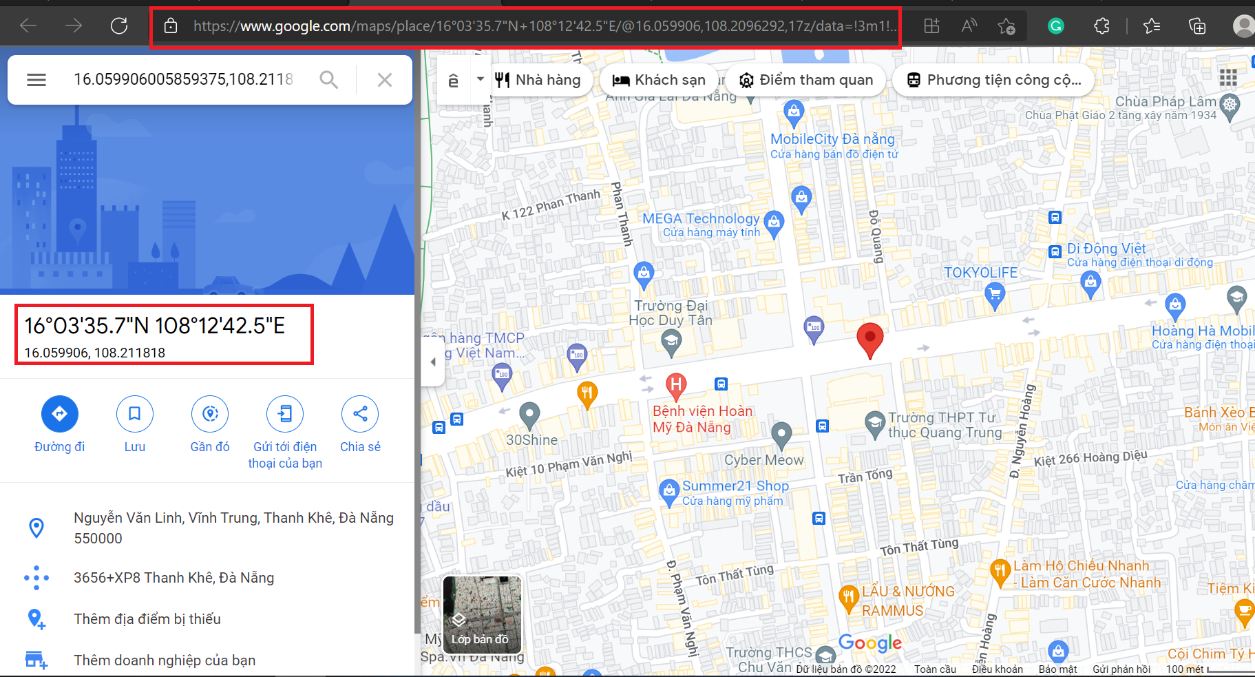
Task: Click the Chùa Pháp Lâm temple pin
Action: 1230,107
